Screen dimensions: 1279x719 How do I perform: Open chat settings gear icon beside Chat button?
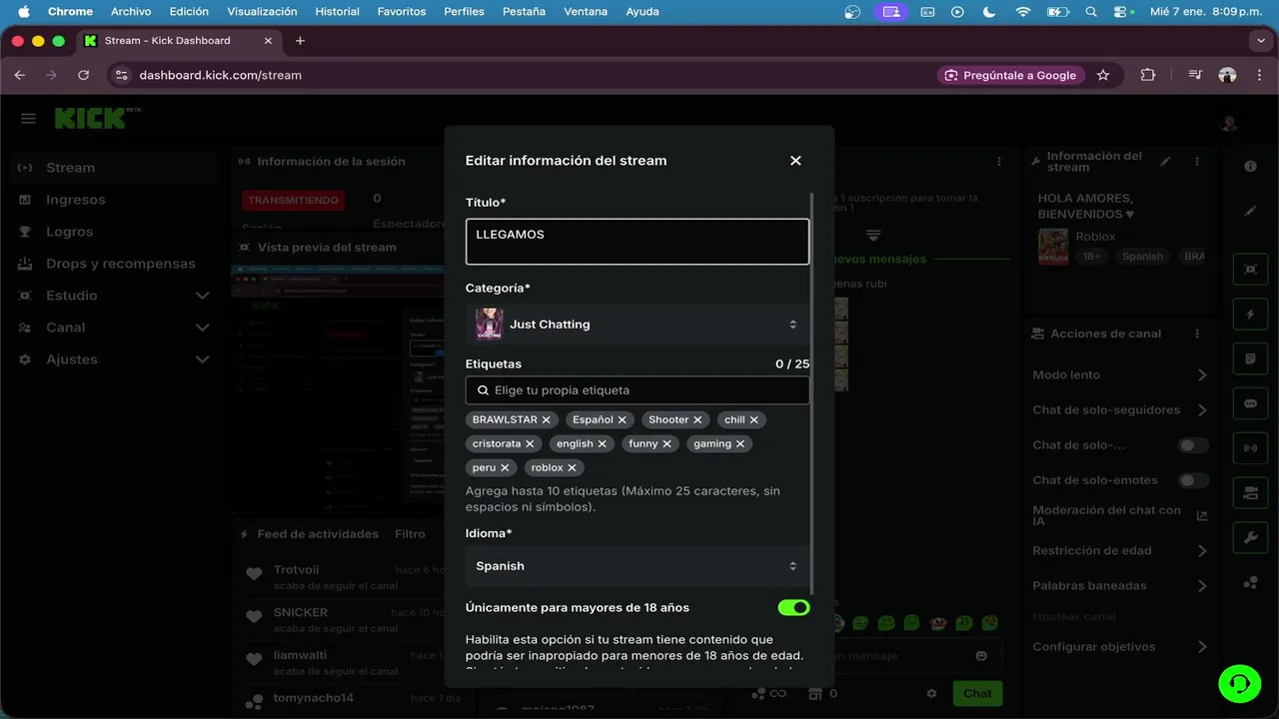[932, 693]
